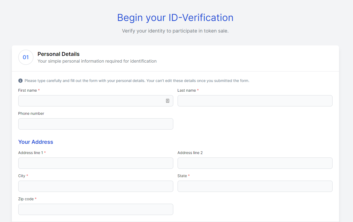Click the Your Address section heading
Screen dimensions: 353x222
pyautogui.click(x=36, y=142)
